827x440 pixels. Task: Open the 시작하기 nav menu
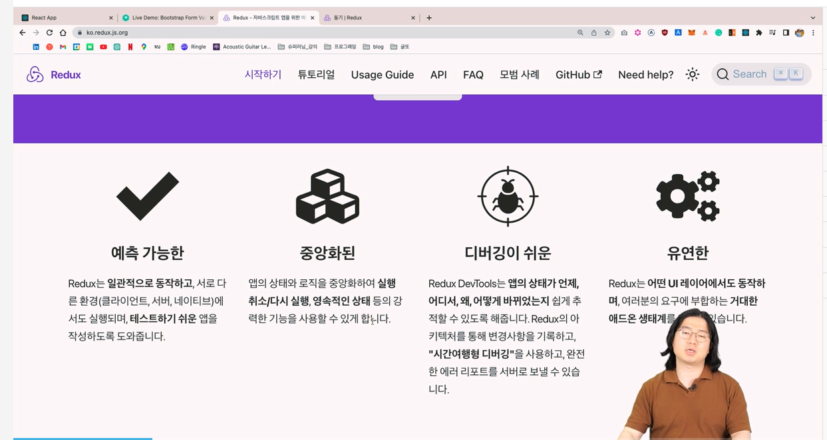(263, 74)
